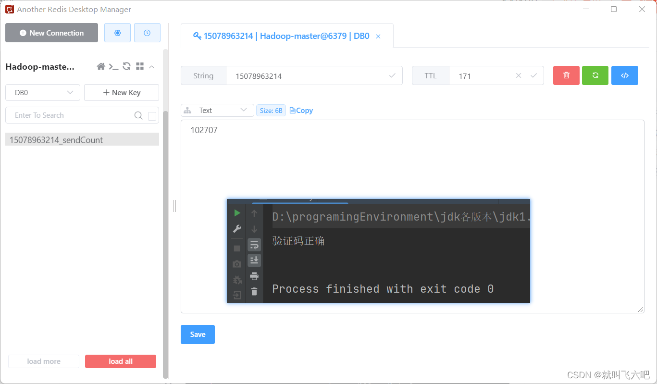Open the Text format viewer dropdown
657x384 pixels.
pyautogui.click(x=217, y=111)
